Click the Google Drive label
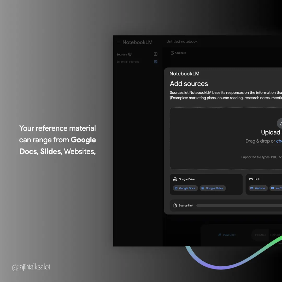Image resolution: width=282 pixels, height=282 pixels. tap(187, 179)
